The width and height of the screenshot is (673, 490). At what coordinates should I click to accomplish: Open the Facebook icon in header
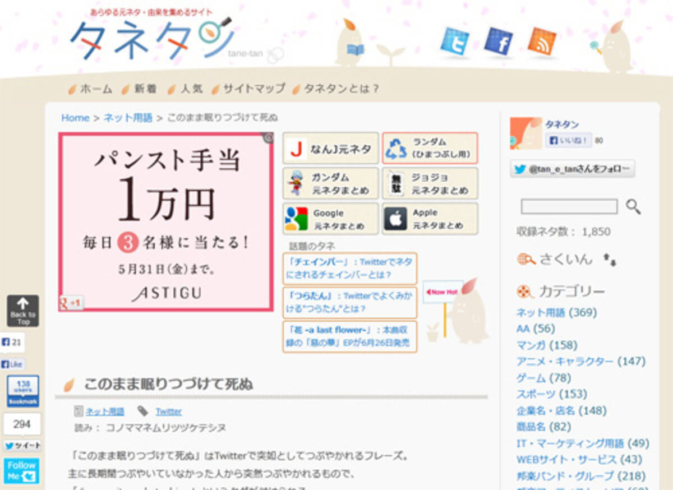(x=499, y=41)
